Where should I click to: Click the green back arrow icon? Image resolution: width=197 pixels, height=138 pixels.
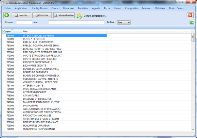7,15
